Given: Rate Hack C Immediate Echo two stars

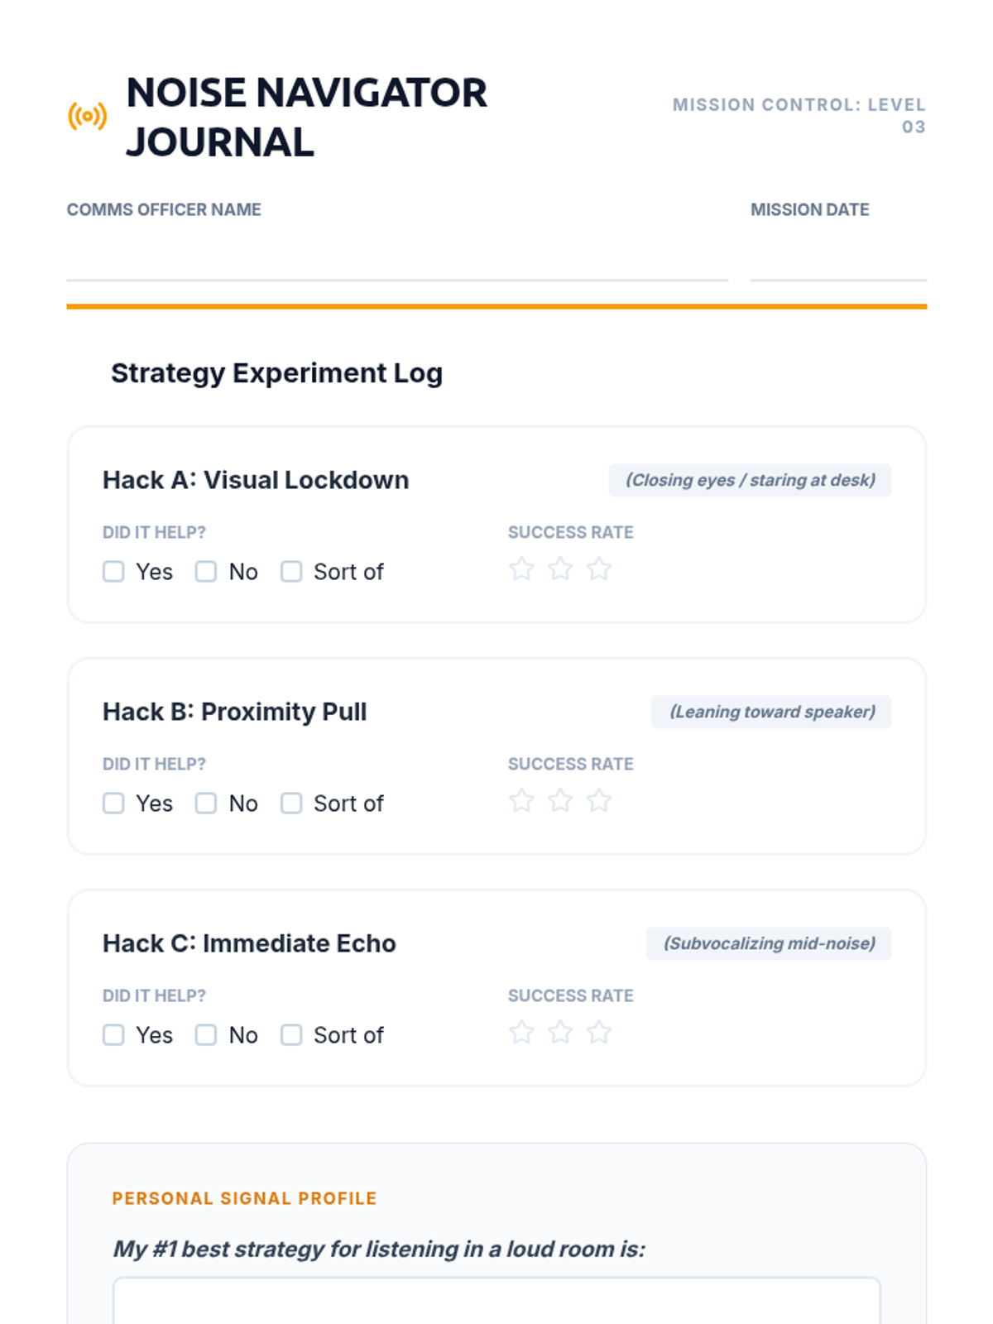Looking at the screenshot, I should [x=560, y=1033].
